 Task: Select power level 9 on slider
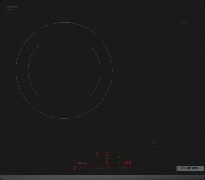click(x=130, y=168)
